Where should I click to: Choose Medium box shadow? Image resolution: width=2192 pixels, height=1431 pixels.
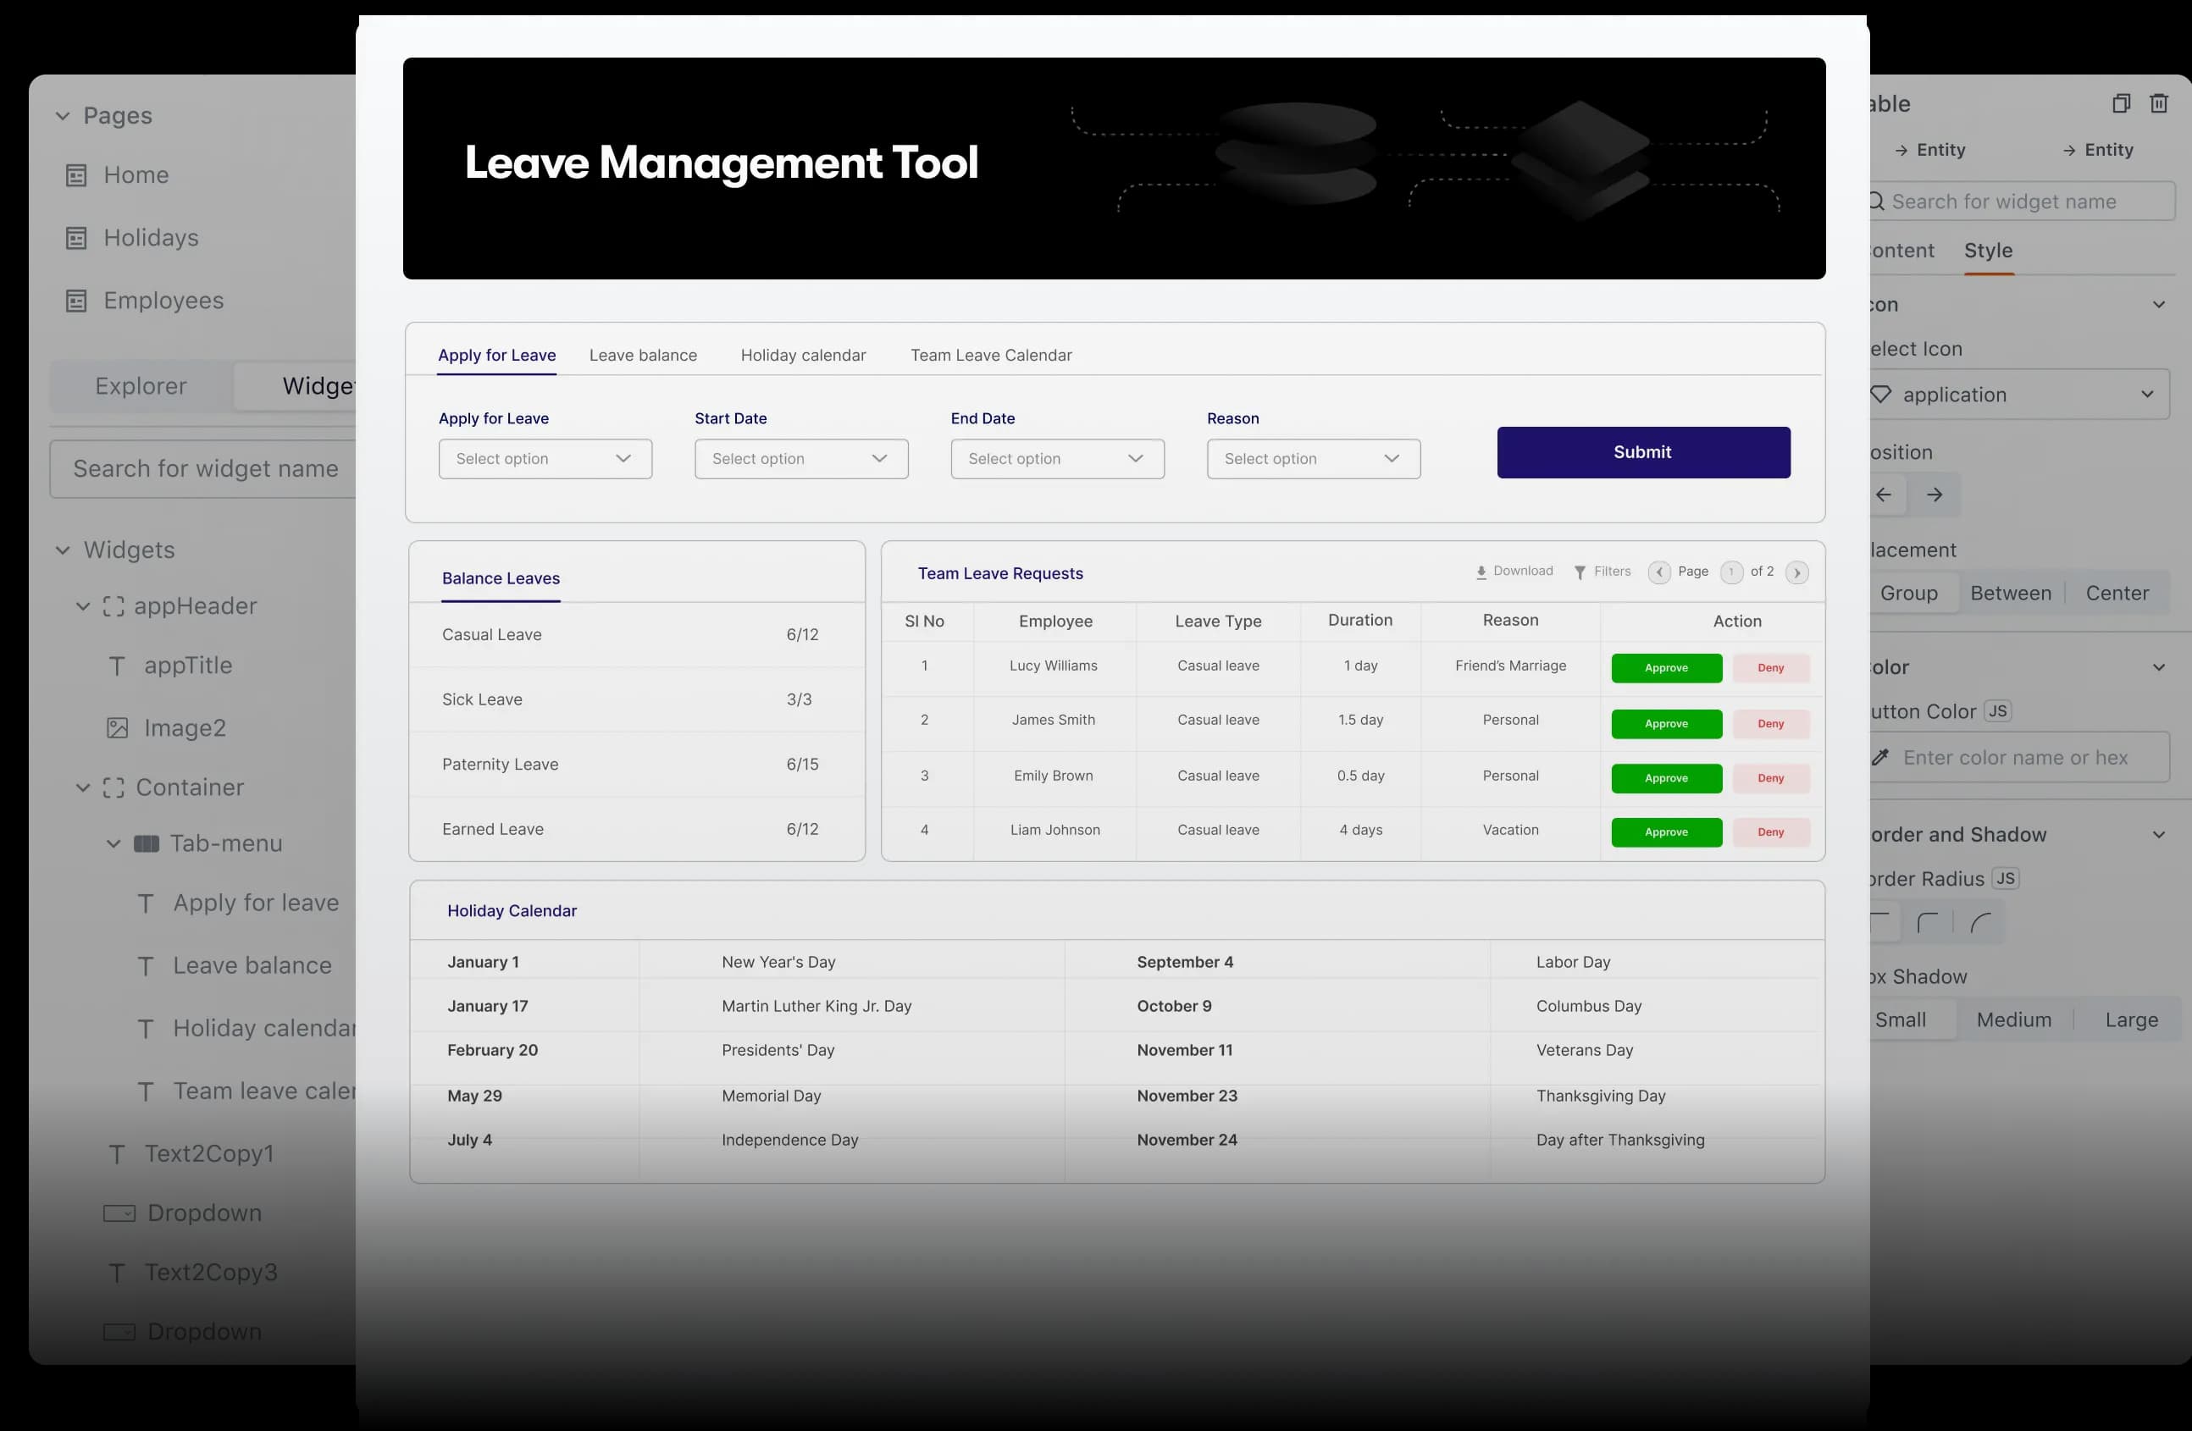point(2013,1019)
